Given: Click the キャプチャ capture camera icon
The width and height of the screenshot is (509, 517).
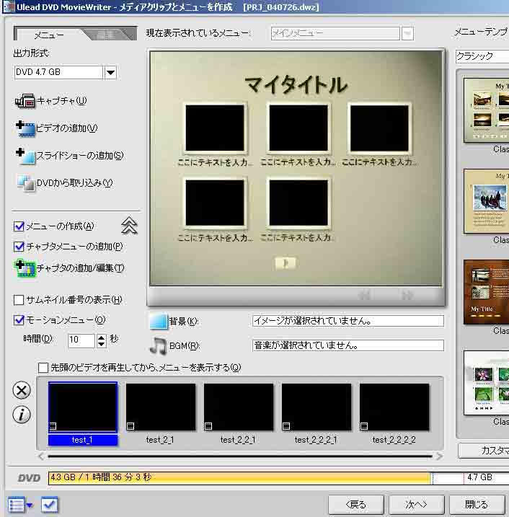Looking at the screenshot, I should (x=25, y=101).
